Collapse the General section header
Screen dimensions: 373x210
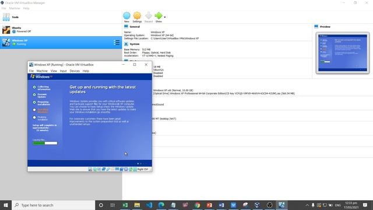point(135,27)
